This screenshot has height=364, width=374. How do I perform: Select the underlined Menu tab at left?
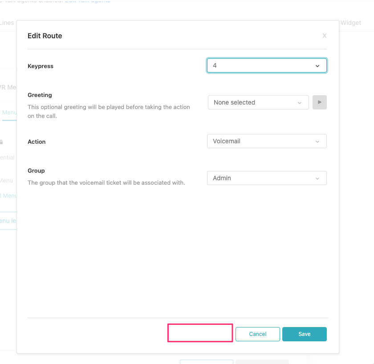click(x=9, y=113)
